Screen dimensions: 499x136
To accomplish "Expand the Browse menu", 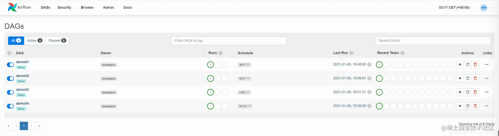I will pos(88,8).
